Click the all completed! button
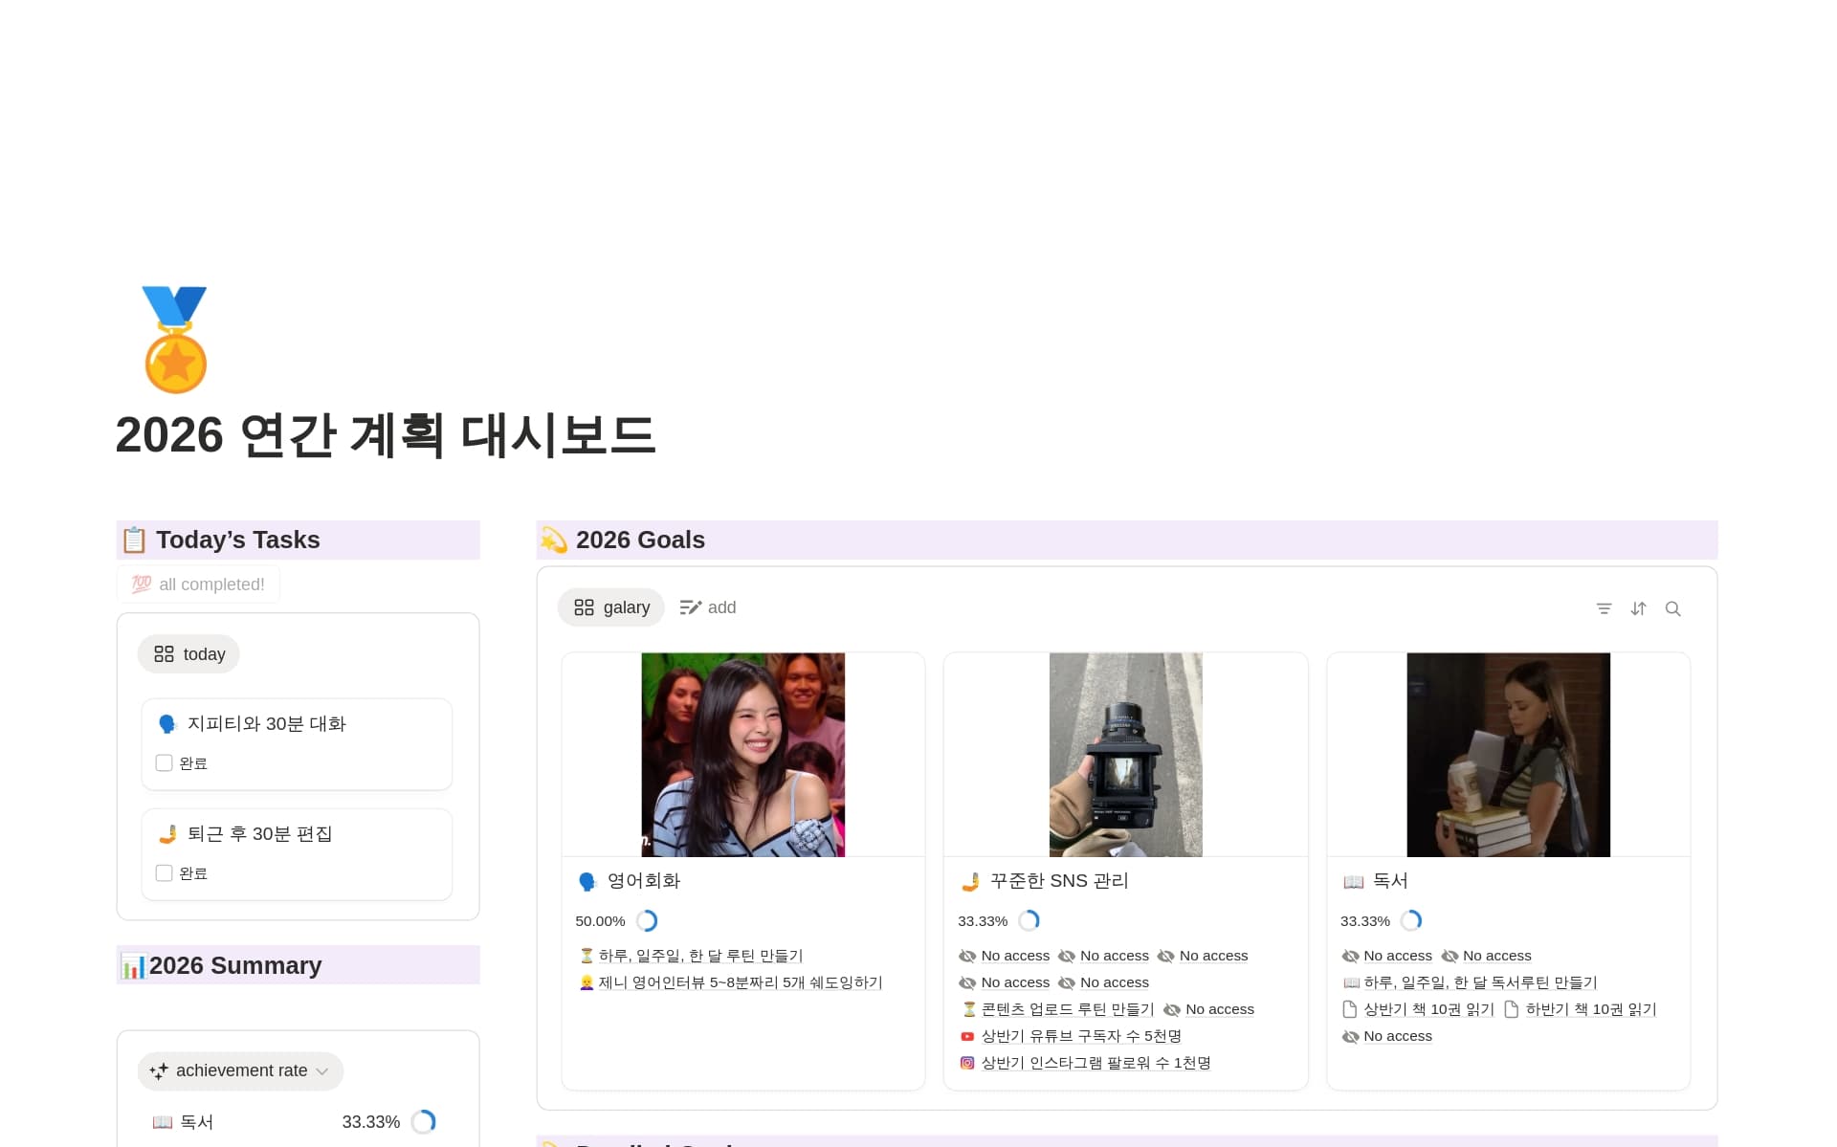Image resolution: width=1837 pixels, height=1147 pixels. pos(199,585)
